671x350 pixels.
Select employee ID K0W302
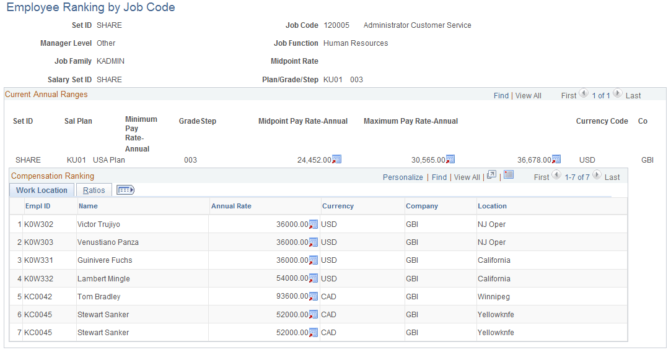(38, 224)
